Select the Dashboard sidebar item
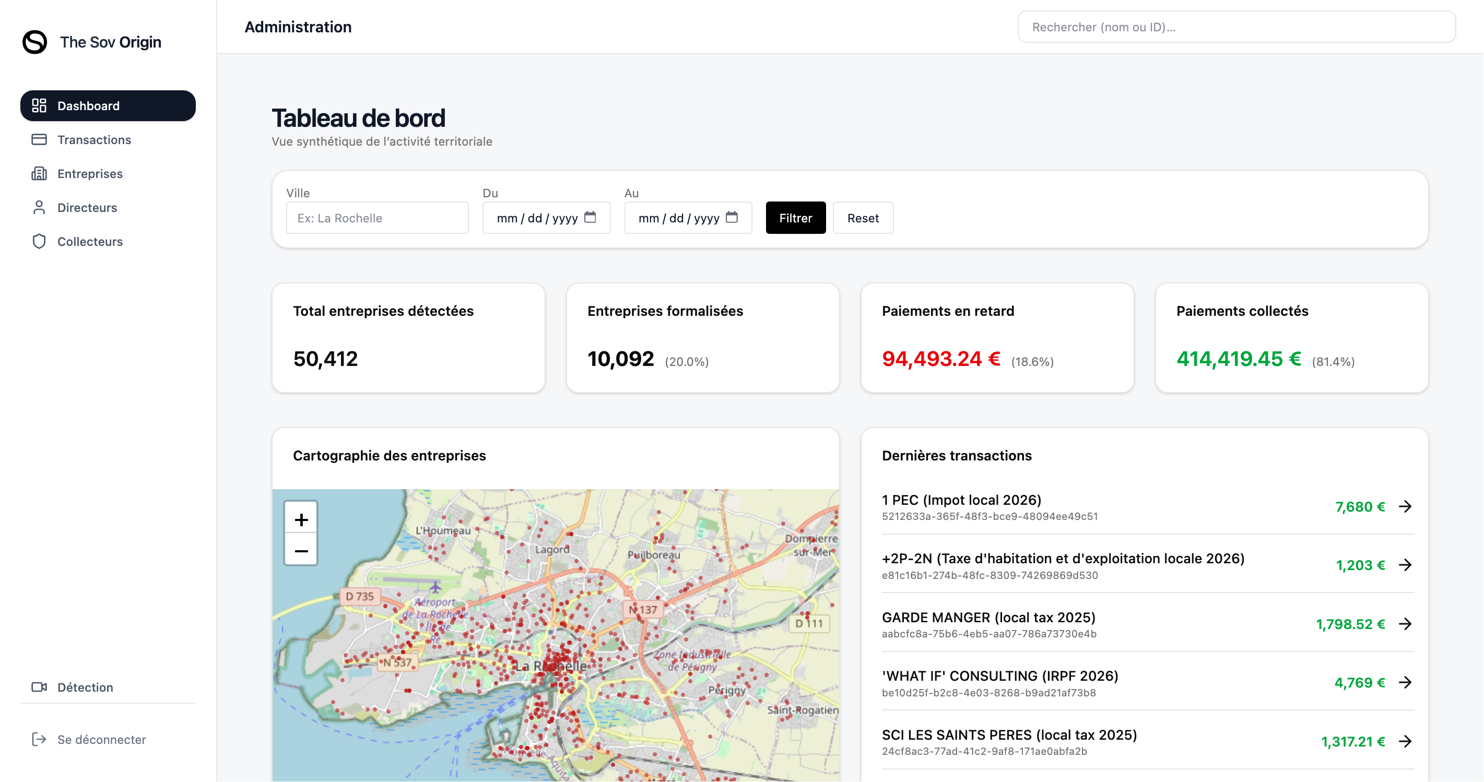This screenshot has width=1484, height=782. pyautogui.click(x=108, y=106)
